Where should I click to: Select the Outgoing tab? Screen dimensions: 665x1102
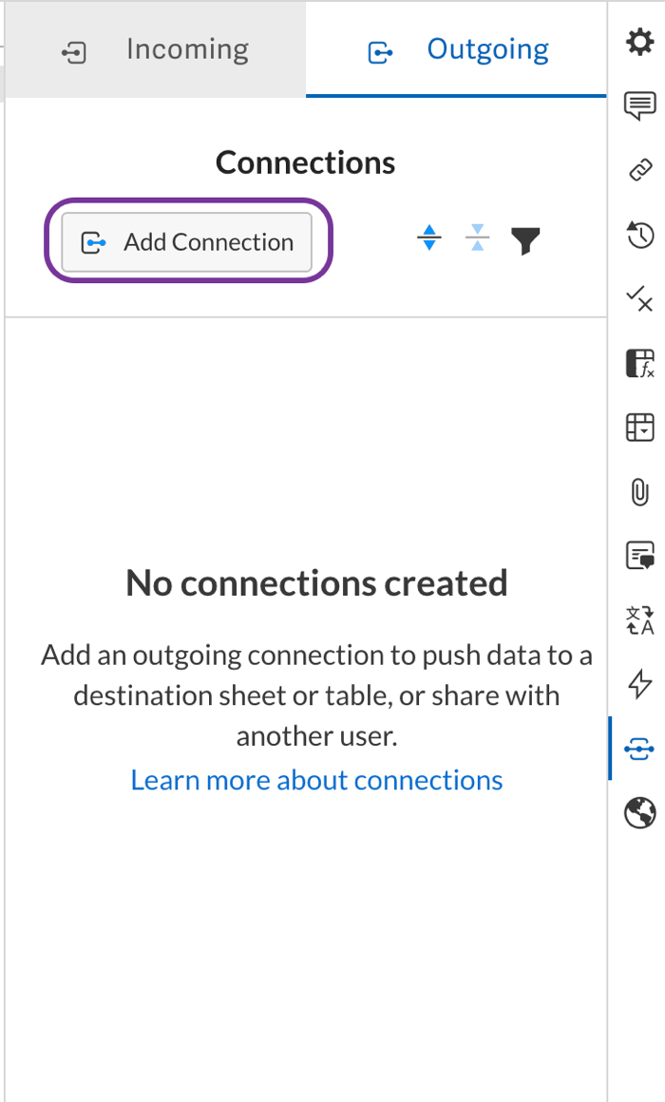point(457,50)
